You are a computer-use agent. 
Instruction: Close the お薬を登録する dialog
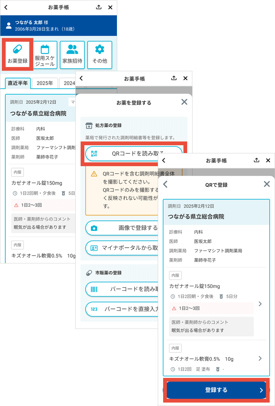[184, 102]
